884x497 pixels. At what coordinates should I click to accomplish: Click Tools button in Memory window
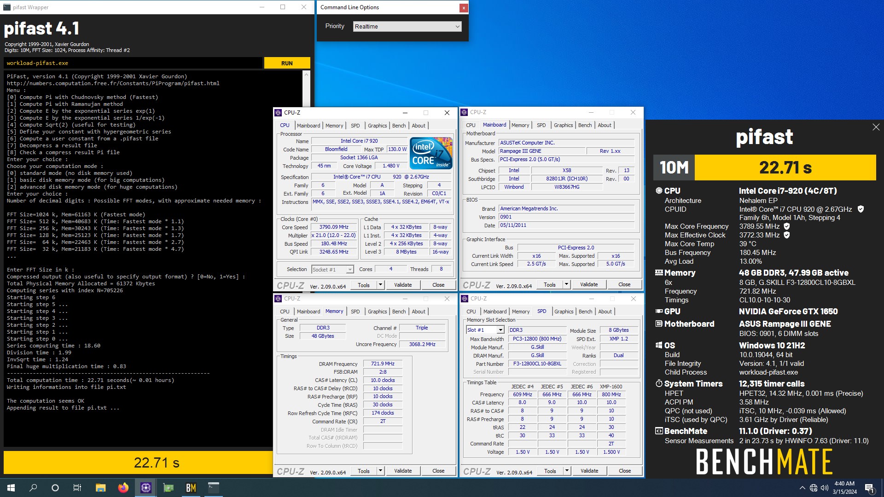[364, 471]
